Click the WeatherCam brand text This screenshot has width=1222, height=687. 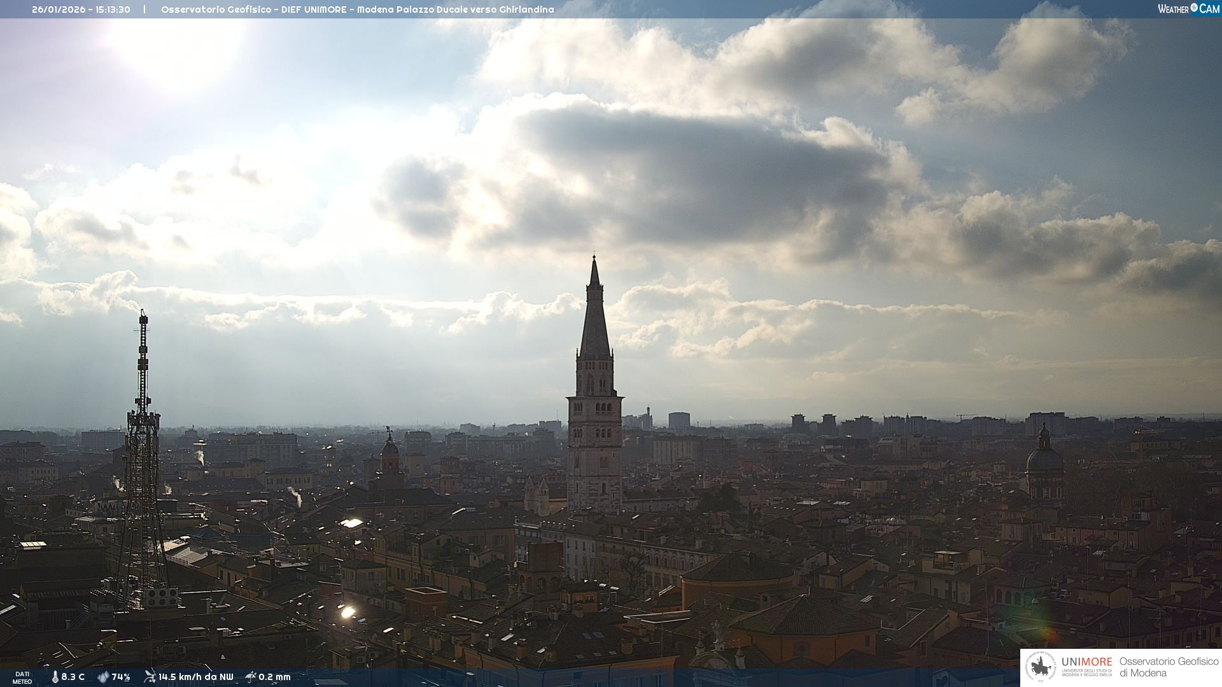click(x=1173, y=9)
